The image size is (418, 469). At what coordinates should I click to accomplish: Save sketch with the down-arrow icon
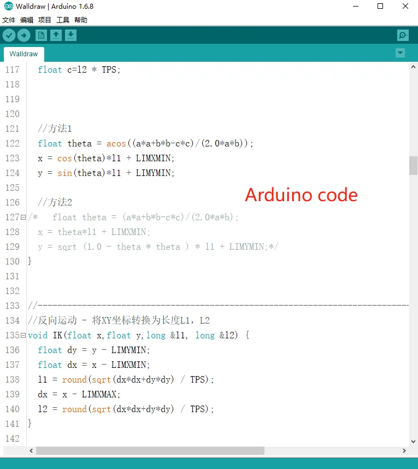(70, 36)
